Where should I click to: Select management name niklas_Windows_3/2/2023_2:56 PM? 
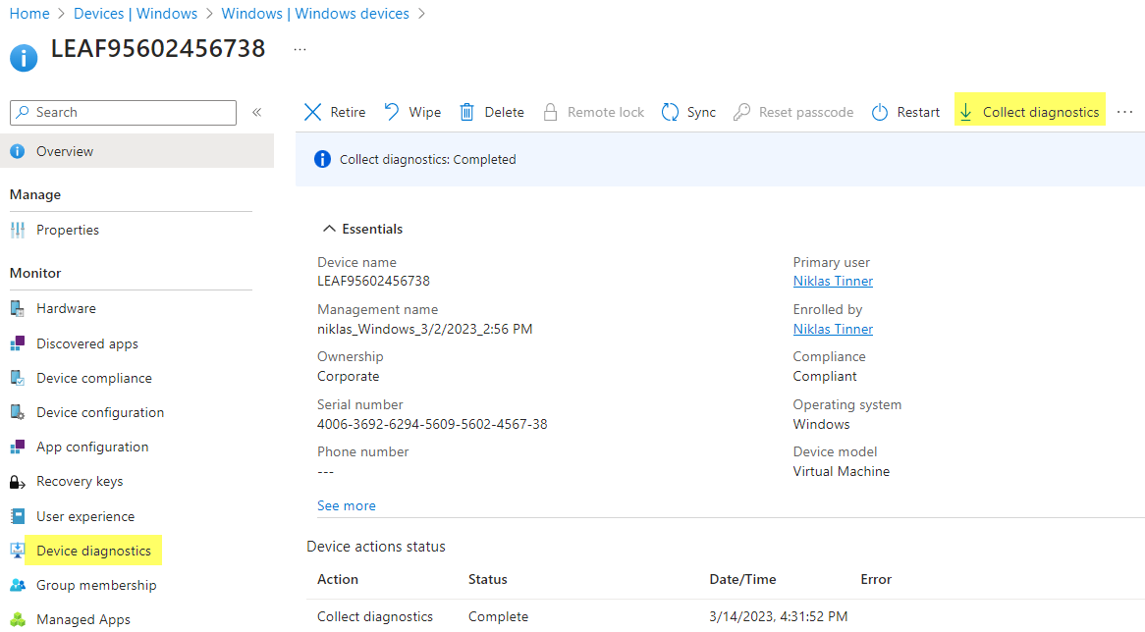click(425, 329)
